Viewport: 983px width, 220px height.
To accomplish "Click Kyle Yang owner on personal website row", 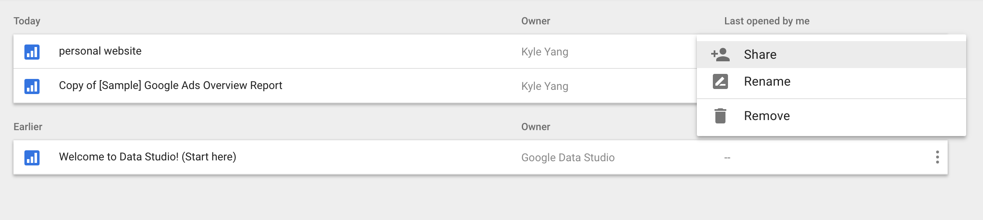I will 545,52.
